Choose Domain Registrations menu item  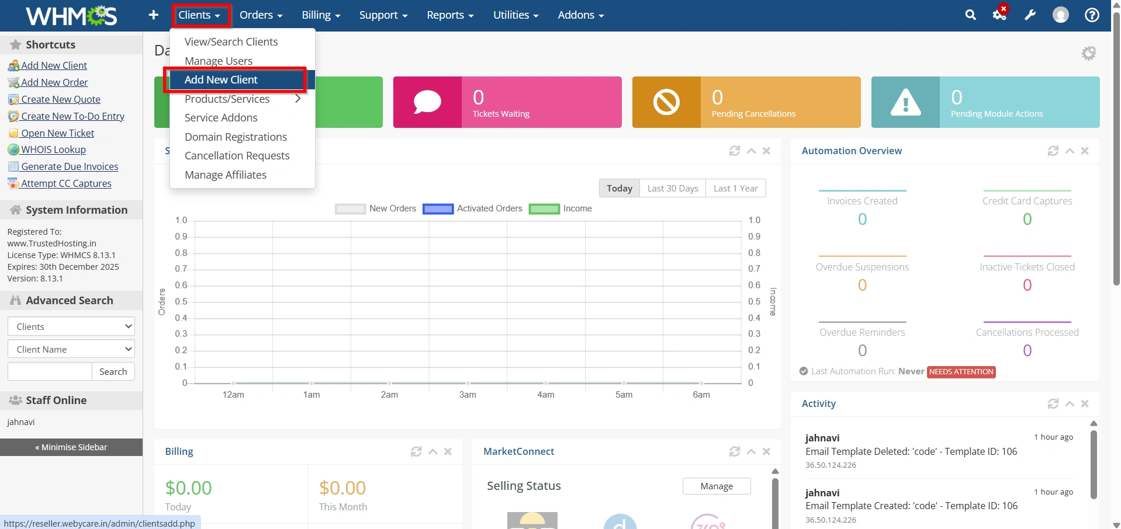[x=243, y=137]
